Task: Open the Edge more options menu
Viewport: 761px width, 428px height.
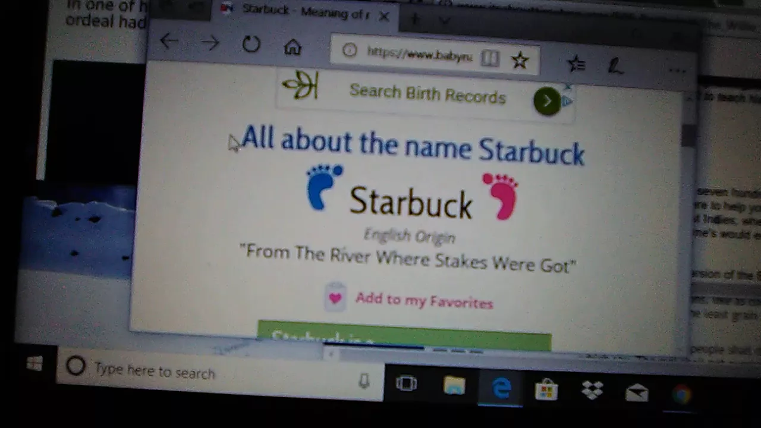Action: point(677,71)
